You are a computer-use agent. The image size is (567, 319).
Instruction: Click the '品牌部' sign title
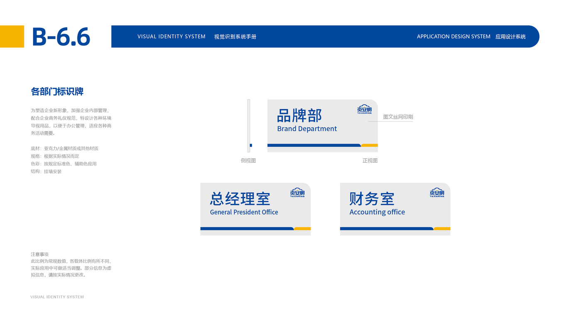click(x=299, y=115)
